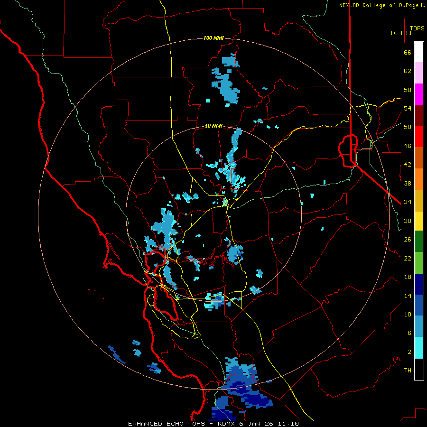Screen dimensions: 427x427
Task: Click the legend value "26"
Action: [408, 240]
